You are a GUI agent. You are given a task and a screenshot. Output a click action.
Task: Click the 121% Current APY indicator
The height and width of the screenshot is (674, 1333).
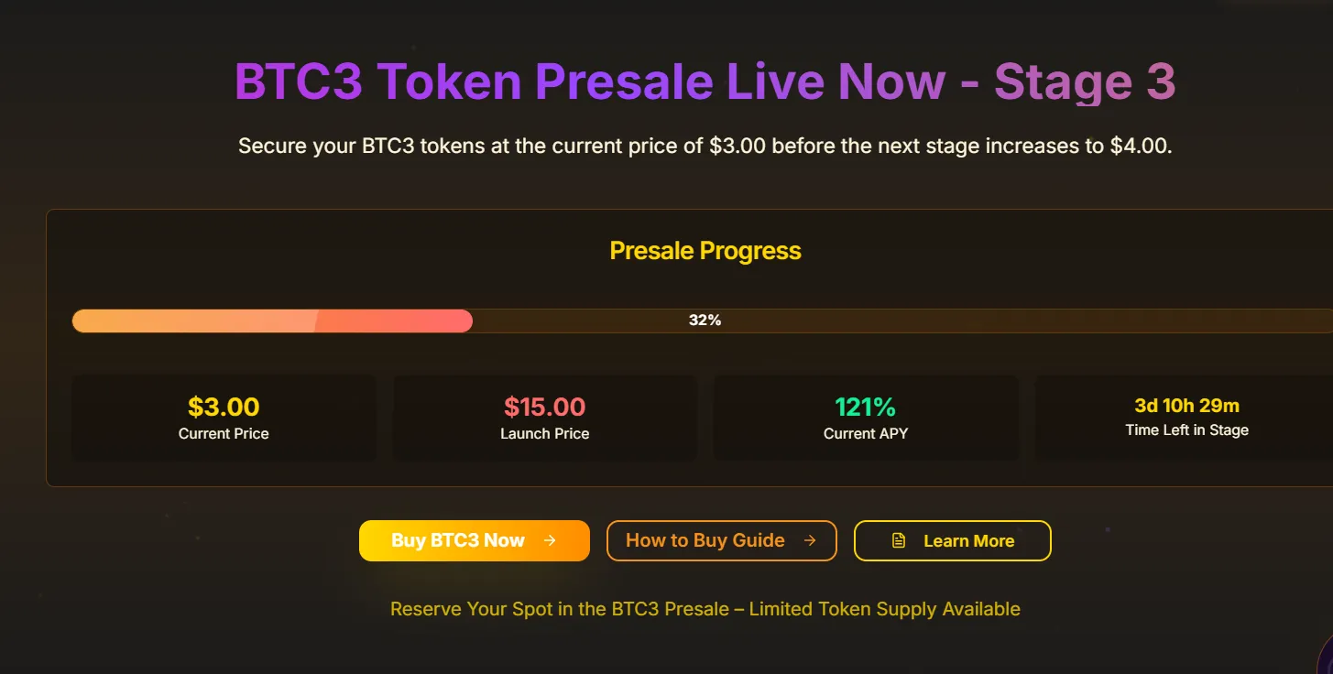pyautogui.click(x=865, y=407)
